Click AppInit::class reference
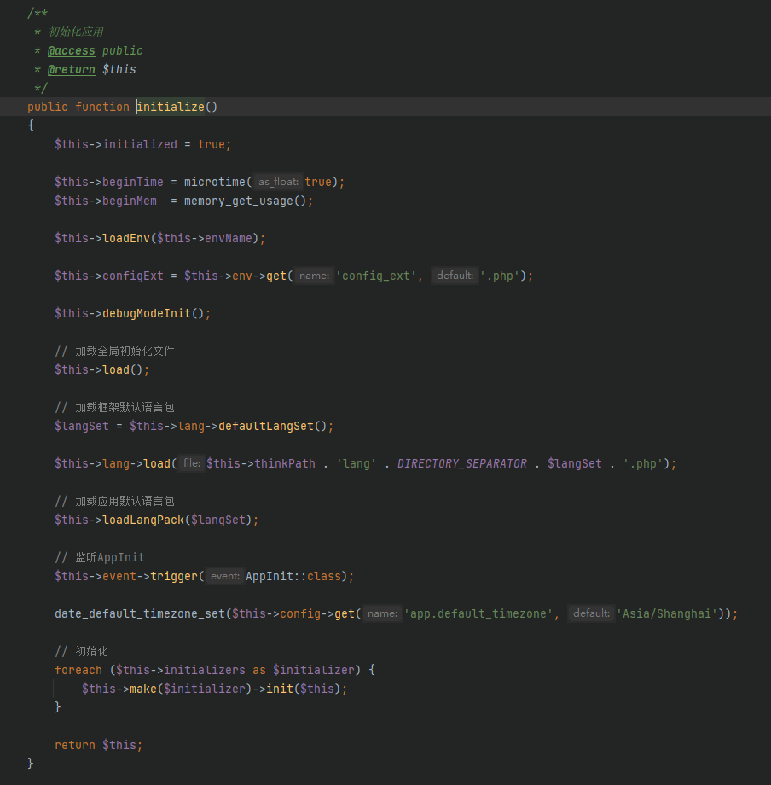This screenshot has width=771, height=785. (x=293, y=576)
